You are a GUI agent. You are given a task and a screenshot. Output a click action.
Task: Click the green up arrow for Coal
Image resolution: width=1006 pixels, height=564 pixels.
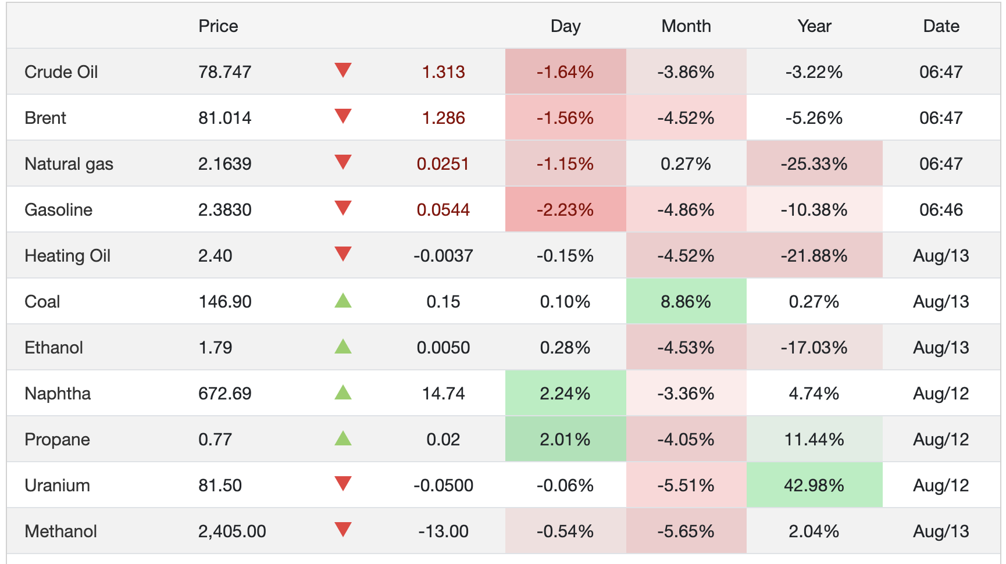pos(343,300)
